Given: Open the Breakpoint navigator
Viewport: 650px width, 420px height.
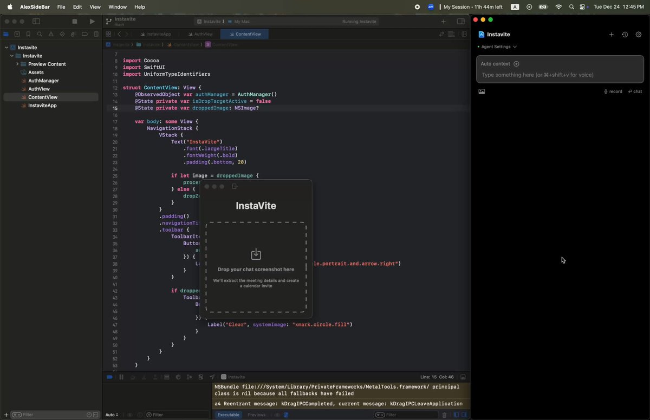Looking at the screenshot, I should point(84,34).
